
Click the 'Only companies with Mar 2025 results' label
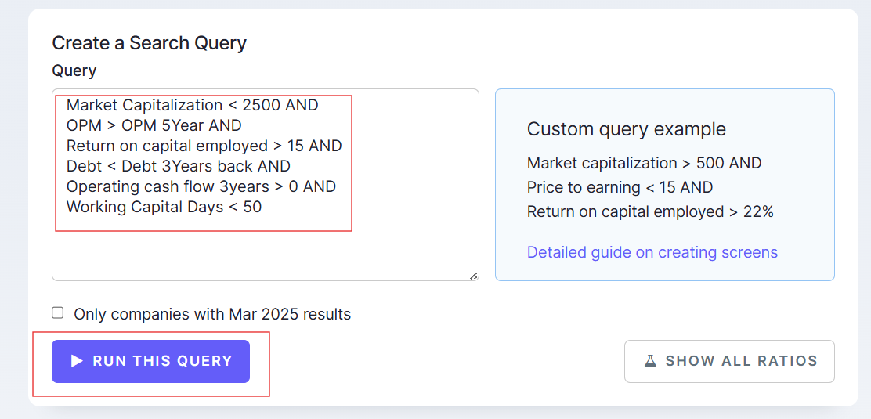tap(211, 315)
